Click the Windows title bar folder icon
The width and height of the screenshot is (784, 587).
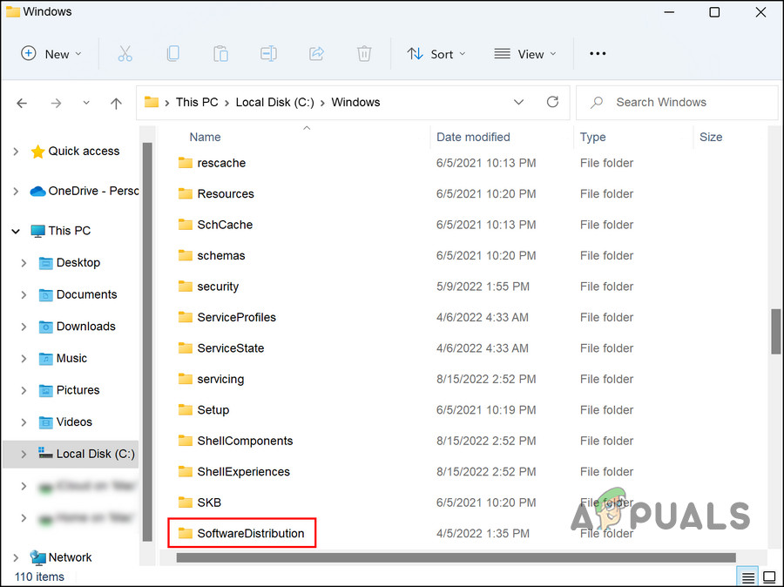[x=13, y=11]
